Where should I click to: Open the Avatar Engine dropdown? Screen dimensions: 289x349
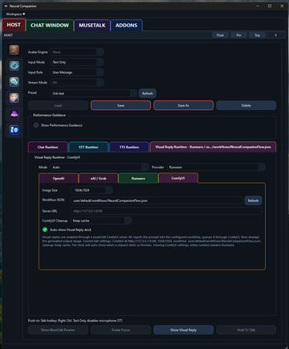[77, 52]
